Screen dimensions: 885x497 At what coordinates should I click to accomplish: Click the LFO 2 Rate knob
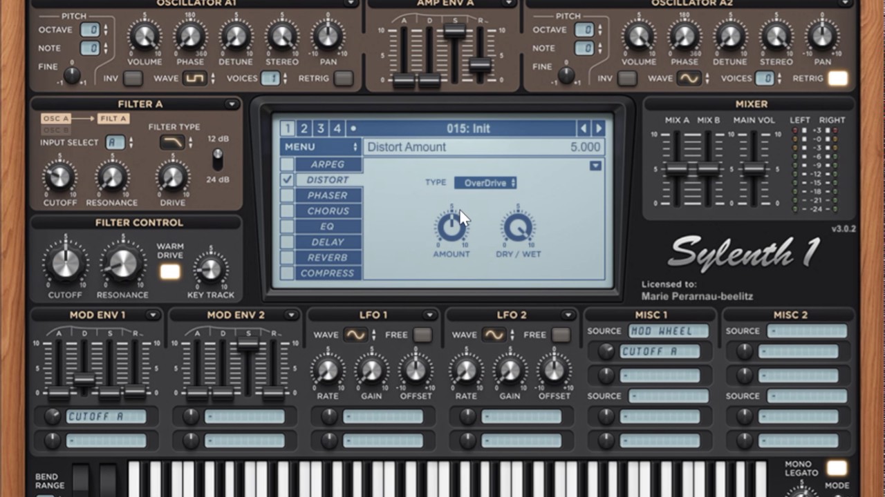pos(466,370)
